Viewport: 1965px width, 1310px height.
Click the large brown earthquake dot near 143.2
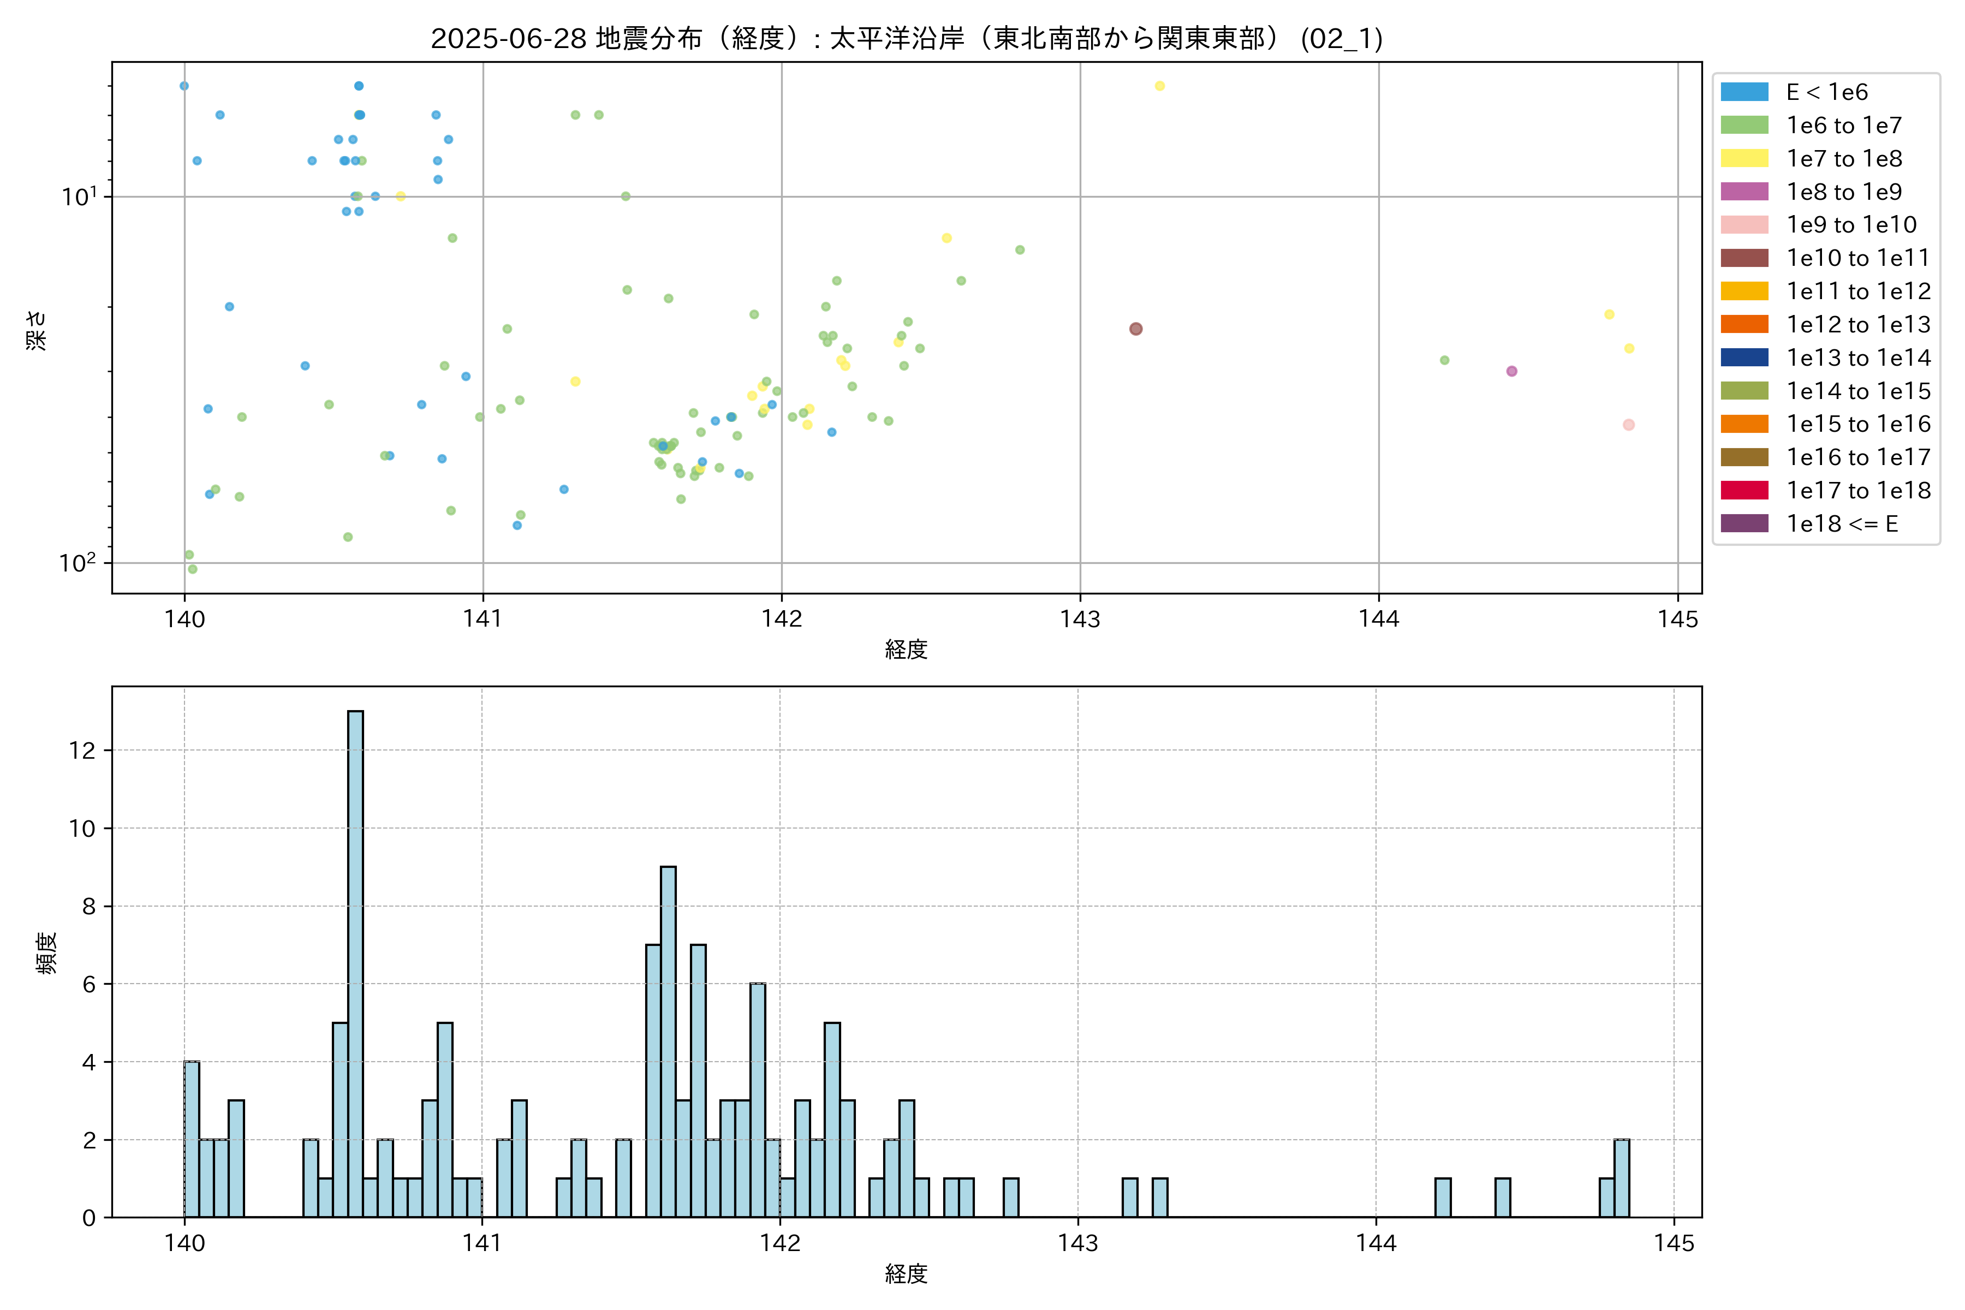pyautogui.click(x=1135, y=329)
